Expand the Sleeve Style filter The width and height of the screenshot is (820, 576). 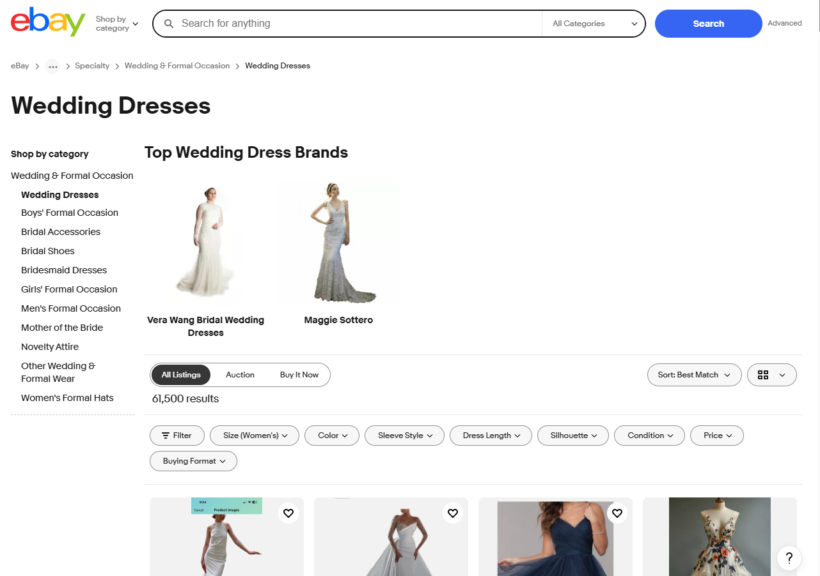pos(404,436)
